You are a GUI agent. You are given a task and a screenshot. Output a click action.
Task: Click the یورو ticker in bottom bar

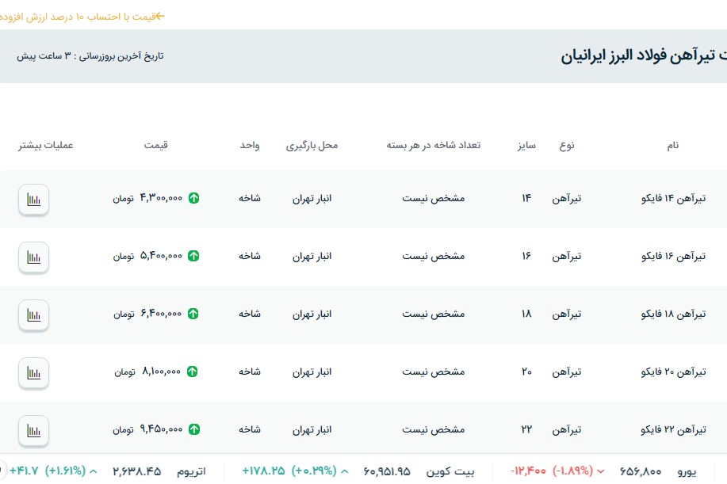click(685, 471)
